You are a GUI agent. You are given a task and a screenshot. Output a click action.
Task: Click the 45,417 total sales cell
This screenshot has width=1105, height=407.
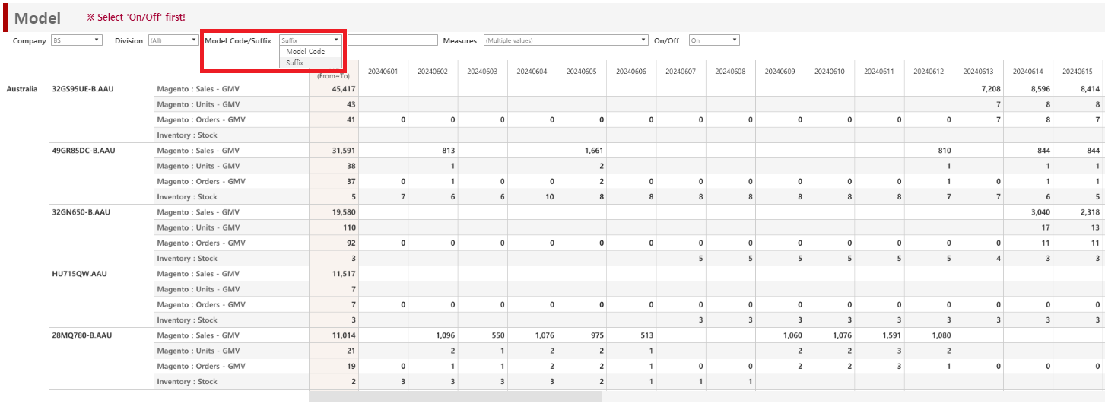[x=343, y=89]
